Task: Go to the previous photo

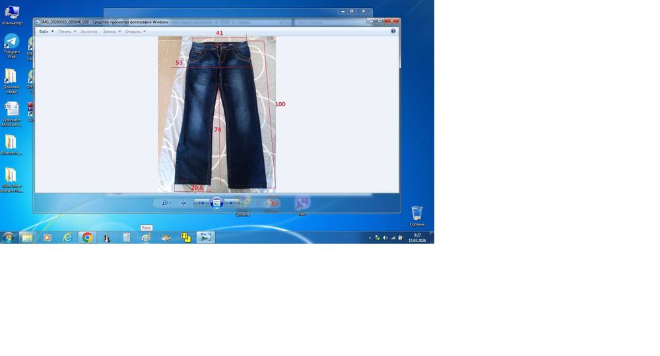Action: click(201, 203)
